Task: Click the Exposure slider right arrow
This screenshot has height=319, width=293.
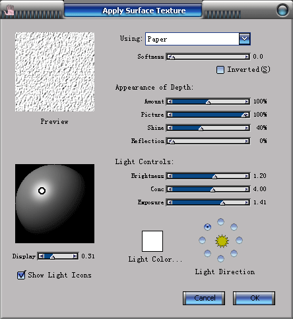Action: (247, 202)
